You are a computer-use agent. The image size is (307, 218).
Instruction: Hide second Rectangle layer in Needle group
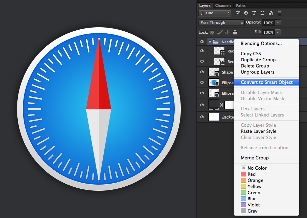coord(202,61)
